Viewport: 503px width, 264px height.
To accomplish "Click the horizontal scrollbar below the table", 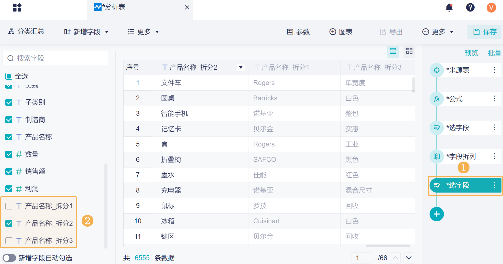I will pyautogui.click(x=388, y=246).
